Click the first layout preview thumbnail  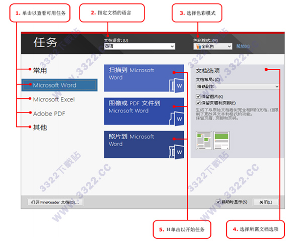tap(204, 141)
